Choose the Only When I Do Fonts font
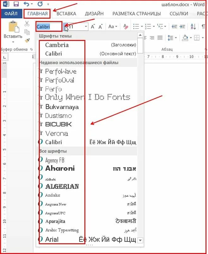 point(87,97)
